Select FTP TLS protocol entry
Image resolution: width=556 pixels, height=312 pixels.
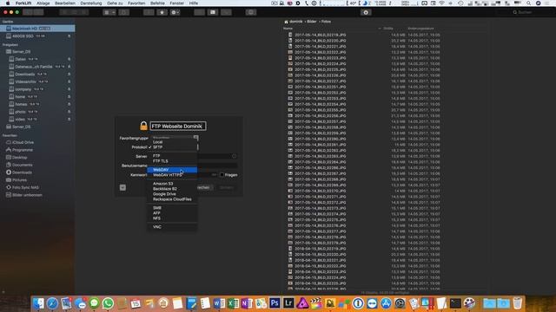[x=172, y=161]
